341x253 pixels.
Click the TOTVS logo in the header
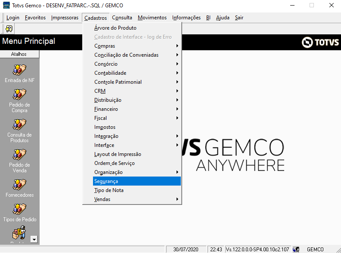coord(320,43)
